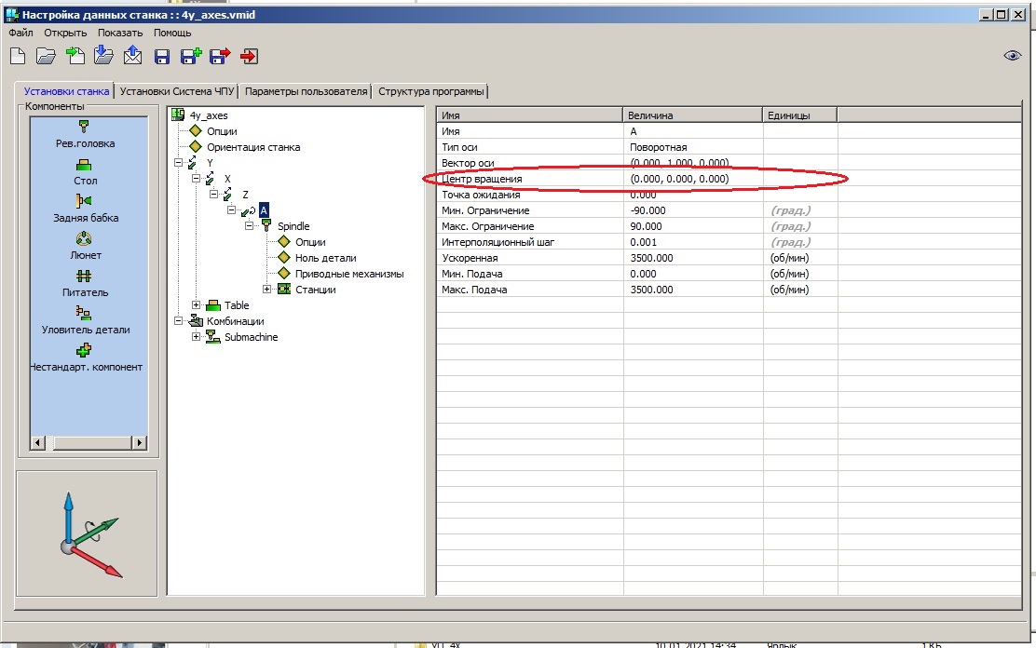This screenshot has height=648, width=1036.
Task: Save using the floppy disk icon
Action: tap(162, 57)
